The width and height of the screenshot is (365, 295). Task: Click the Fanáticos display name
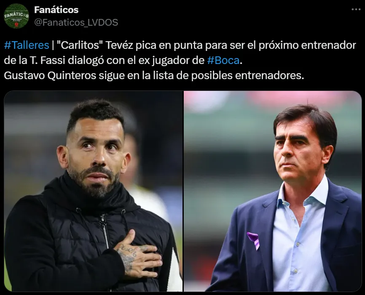click(56, 10)
